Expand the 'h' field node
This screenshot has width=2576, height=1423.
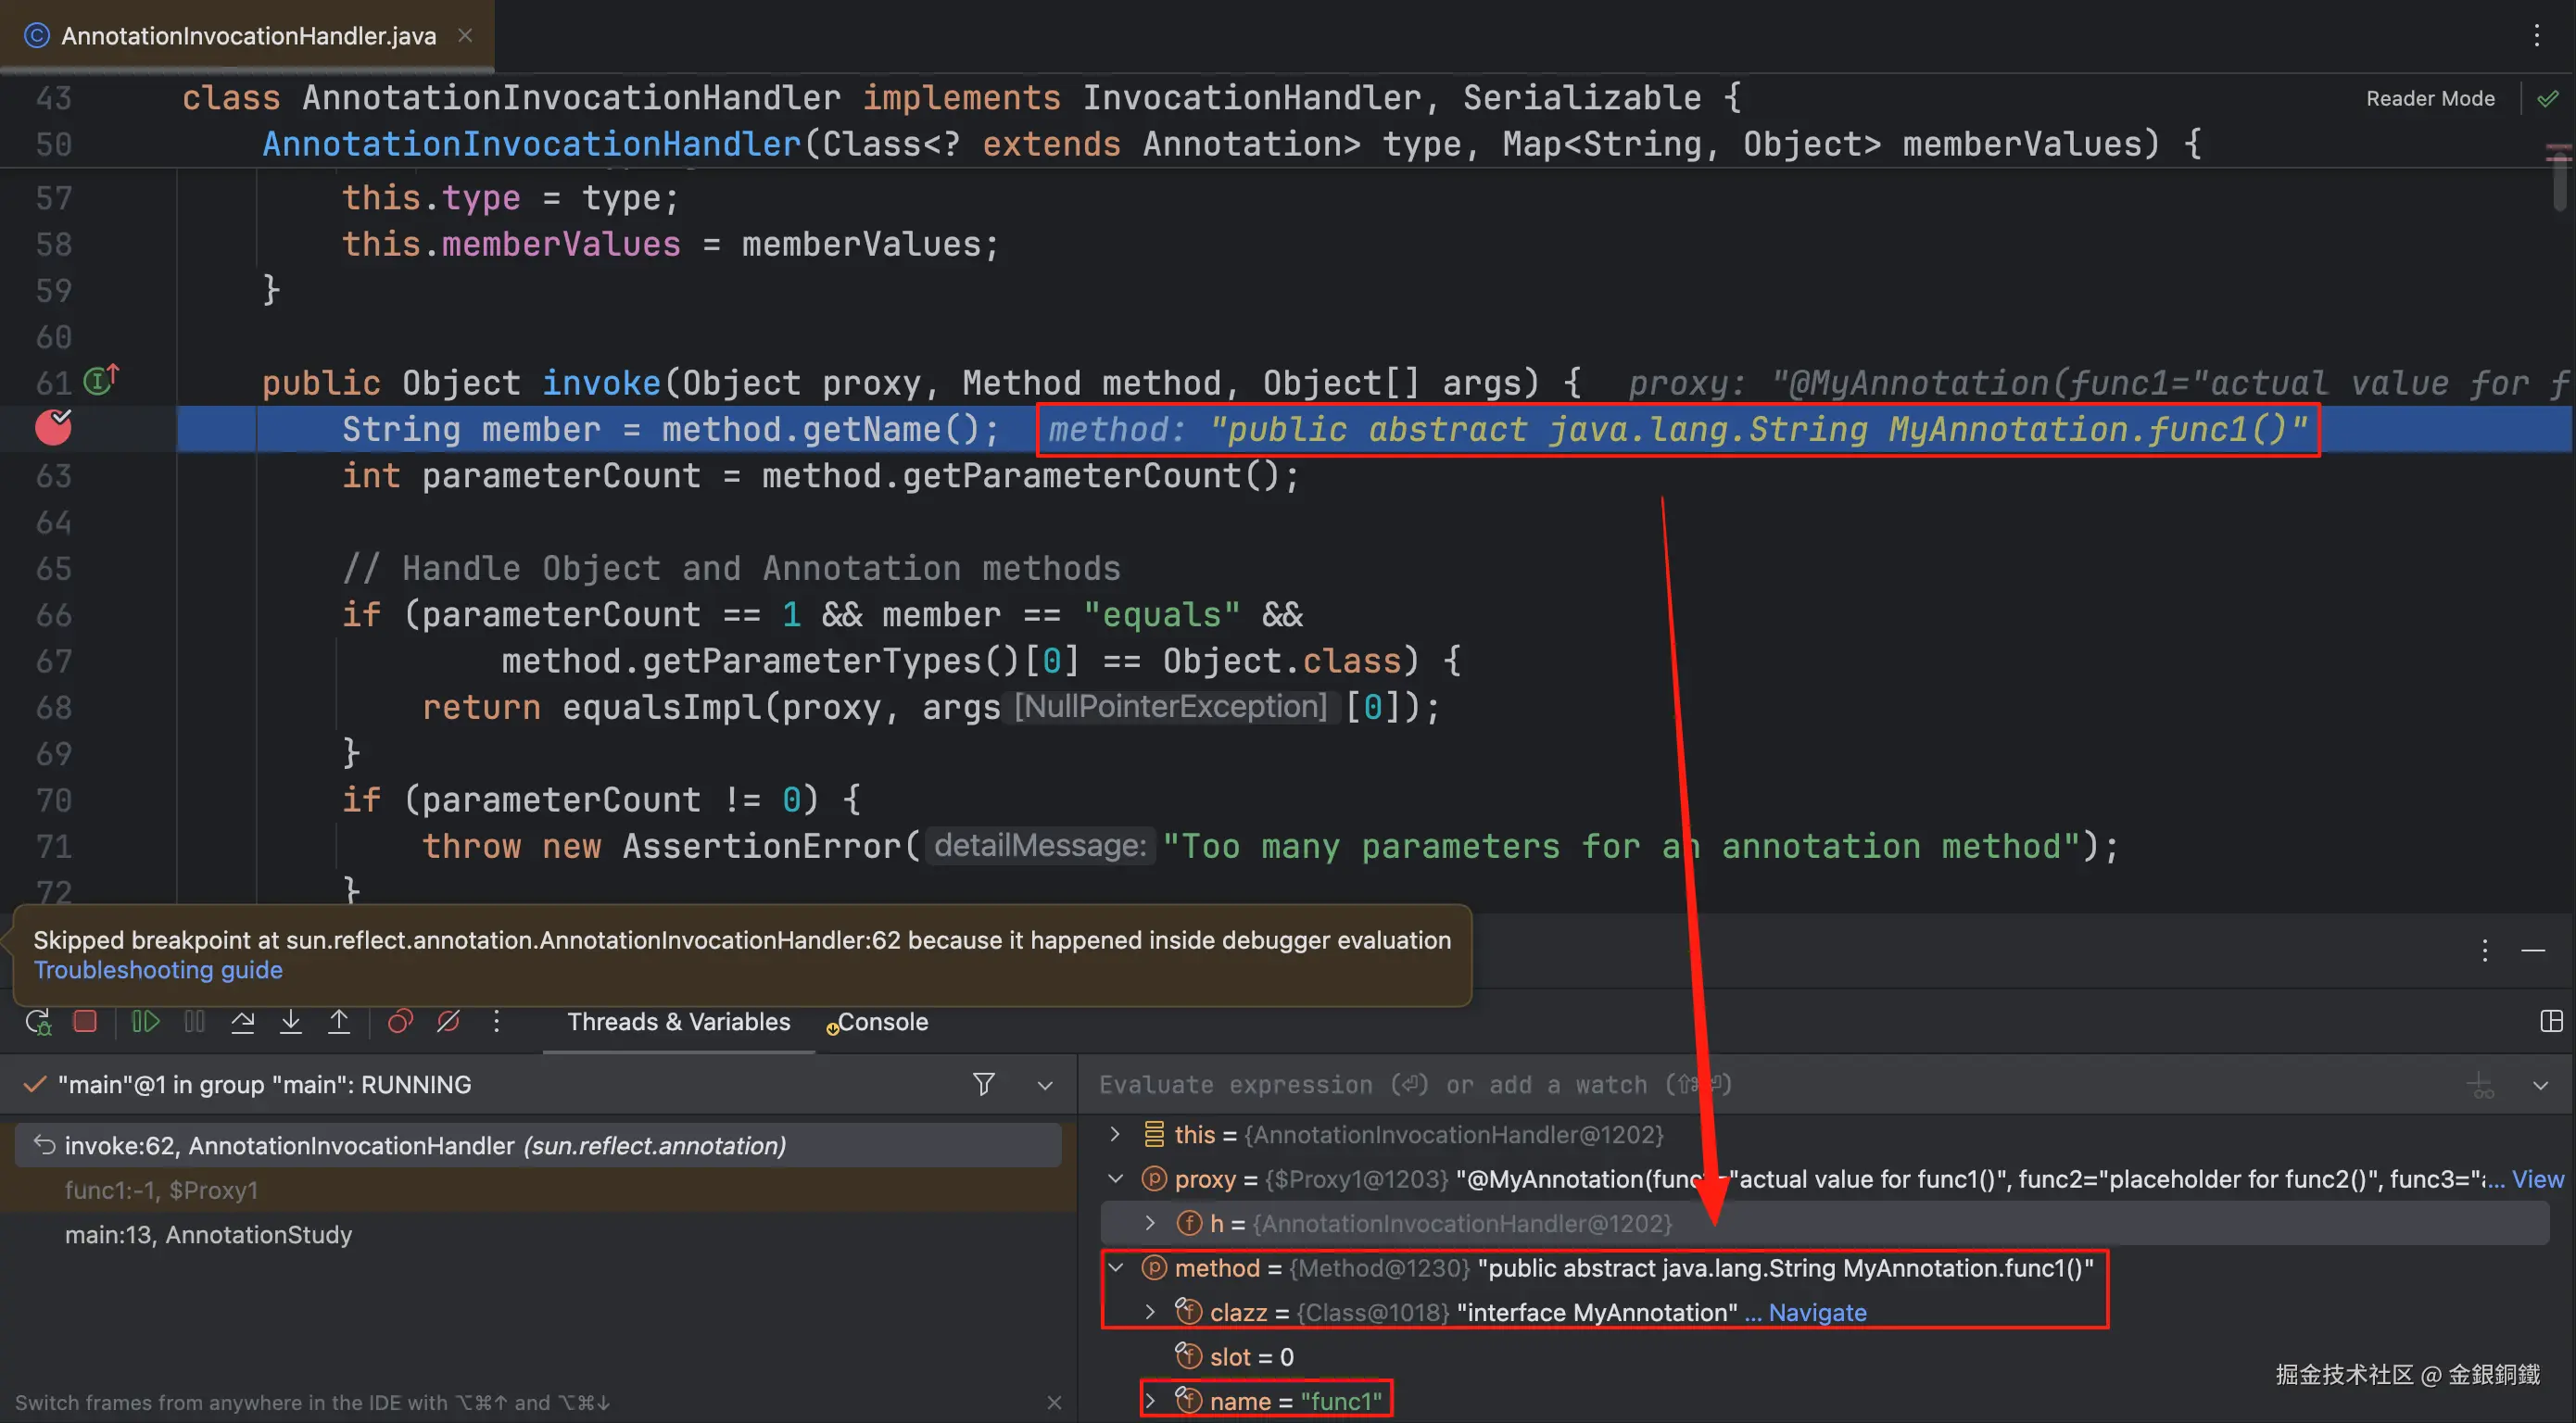(x=1150, y=1223)
